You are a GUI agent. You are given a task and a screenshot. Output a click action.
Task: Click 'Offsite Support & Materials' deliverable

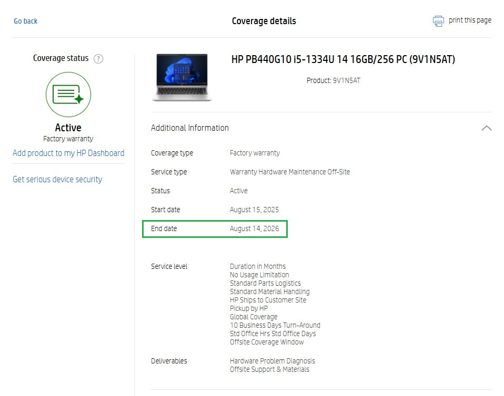click(269, 369)
